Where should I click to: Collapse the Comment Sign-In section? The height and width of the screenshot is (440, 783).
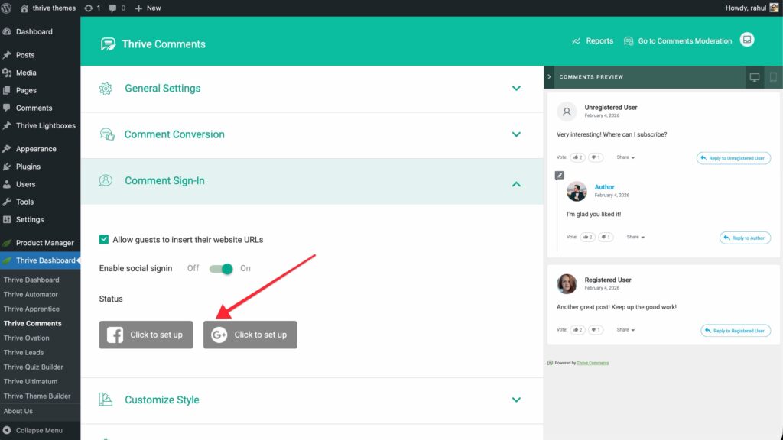tap(516, 183)
